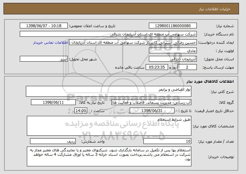Screen dimensions: 246x174
Task: Click the label ایجاد کننده درخواست
Action: (216, 42)
